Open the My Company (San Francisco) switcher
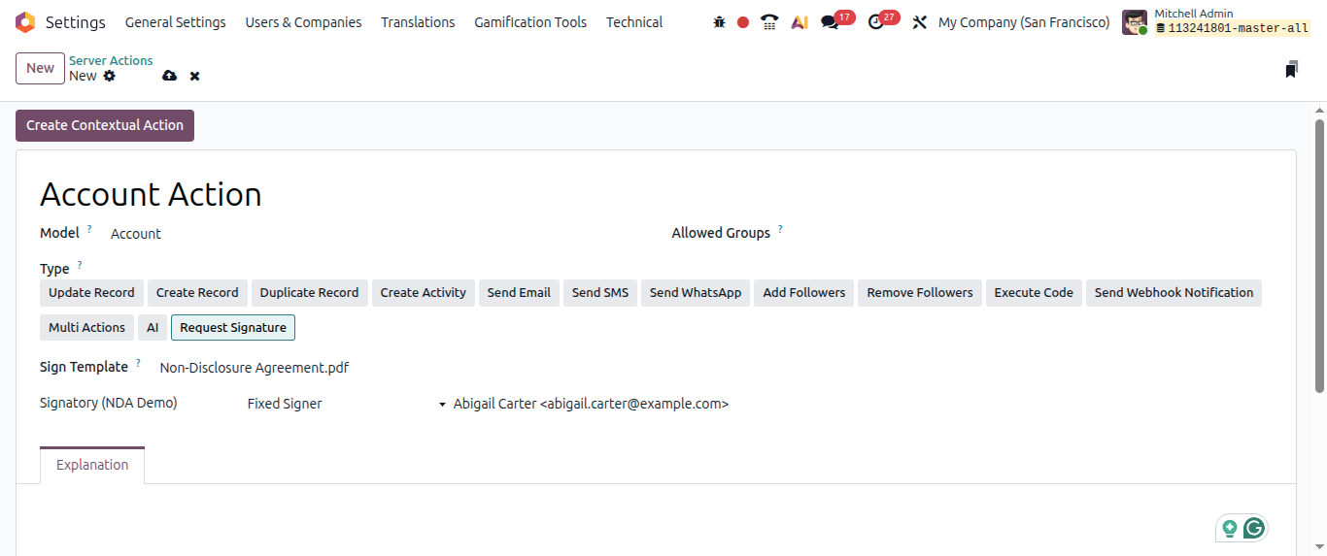The height and width of the screenshot is (556, 1327). (x=1024, y=22)
